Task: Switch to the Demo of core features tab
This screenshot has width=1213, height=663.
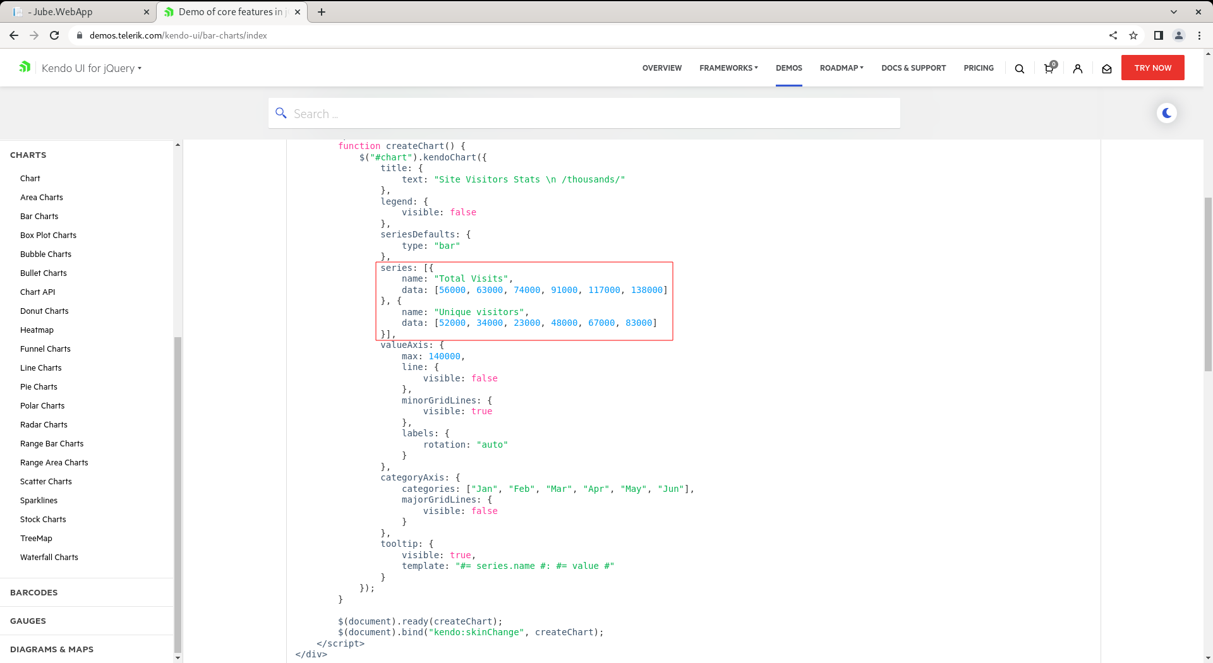Action: [x=231, y=12]
